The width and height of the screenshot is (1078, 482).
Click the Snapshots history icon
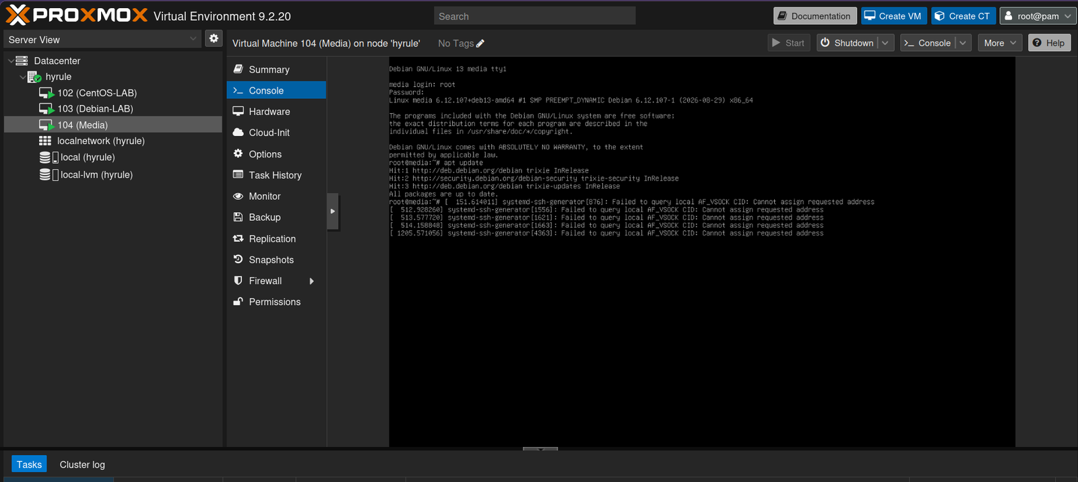pos(238,259)
